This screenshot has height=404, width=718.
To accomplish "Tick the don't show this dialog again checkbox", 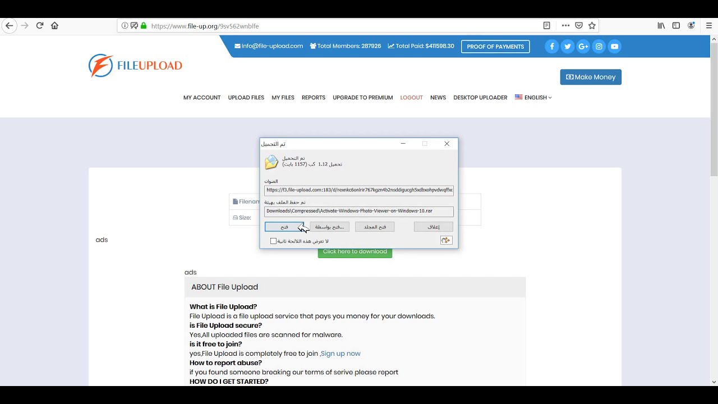I will (x=274, y=241).
